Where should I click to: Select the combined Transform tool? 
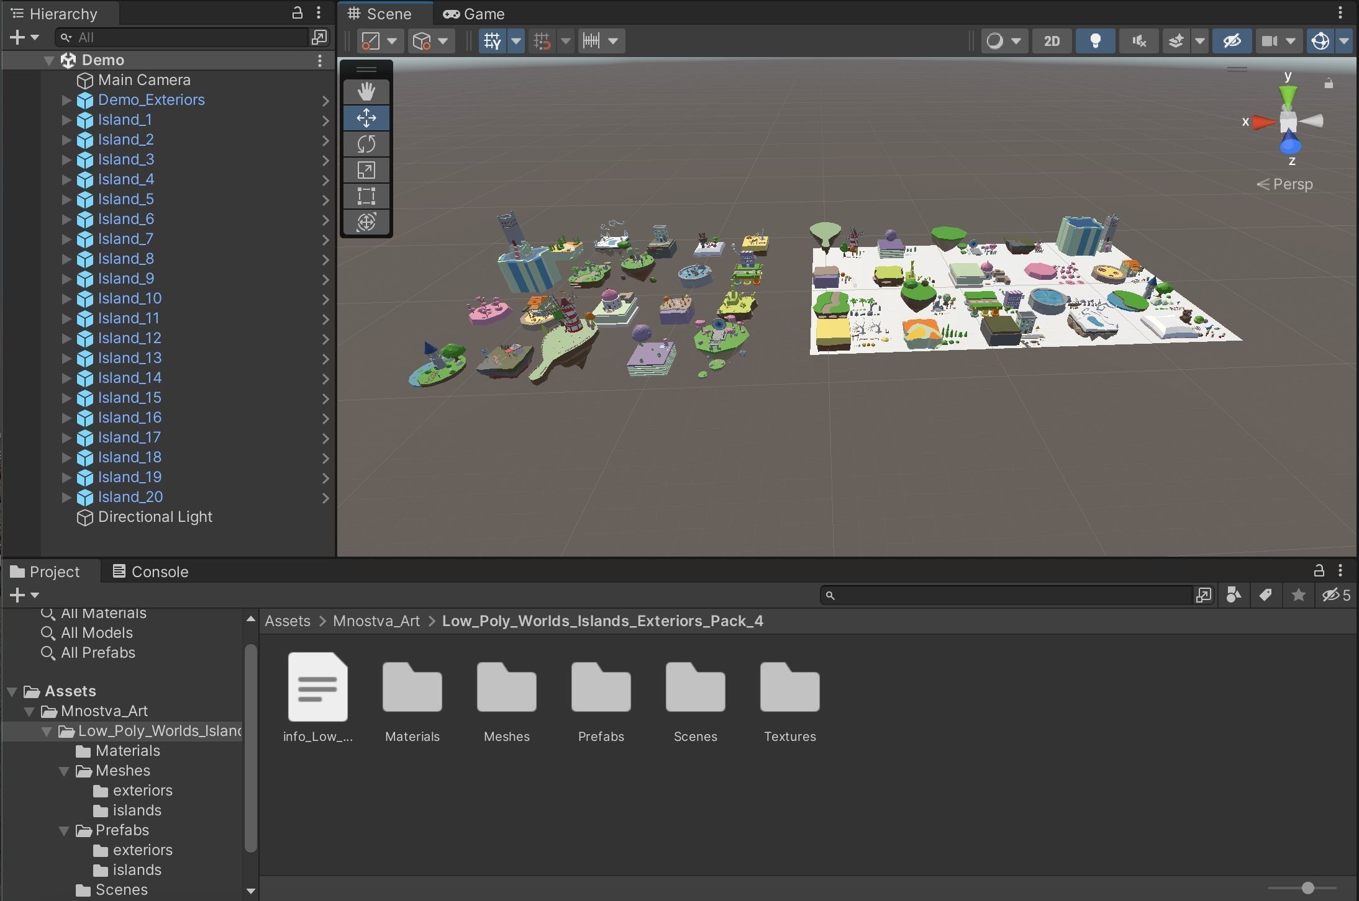click(x=366, y=222)
